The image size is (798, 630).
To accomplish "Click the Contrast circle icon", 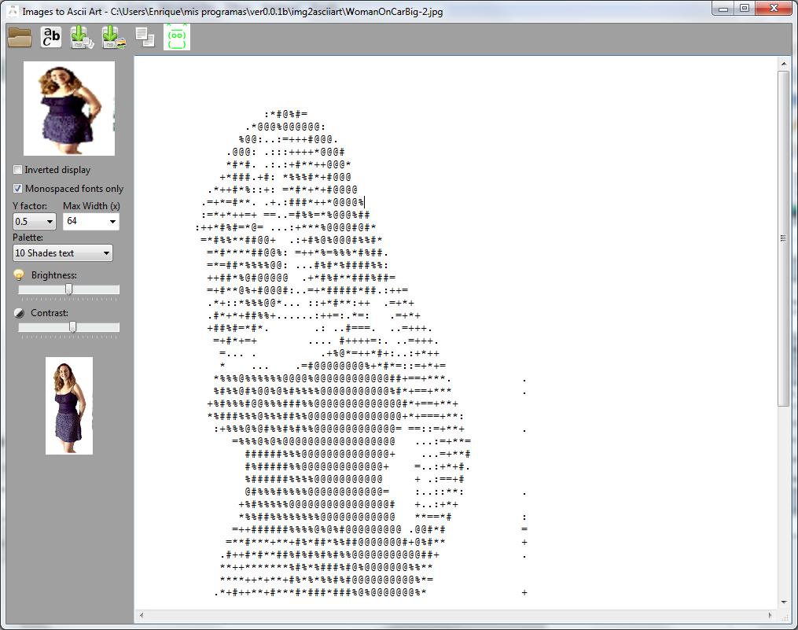I will click(19, 312).
